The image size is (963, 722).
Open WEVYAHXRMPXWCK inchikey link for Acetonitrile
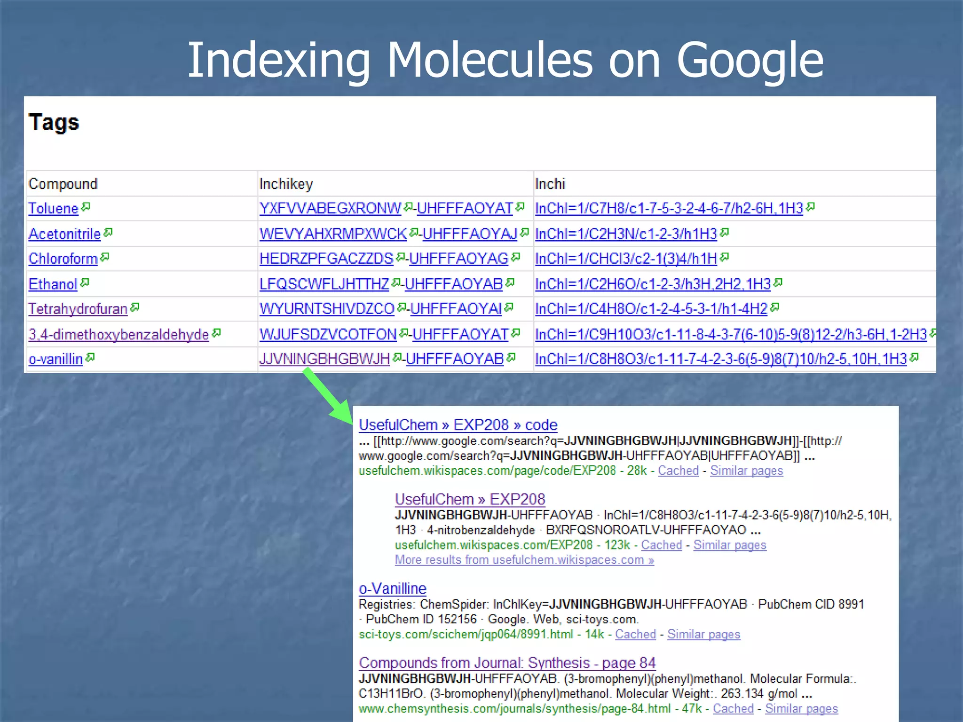[x=333, y=234]
